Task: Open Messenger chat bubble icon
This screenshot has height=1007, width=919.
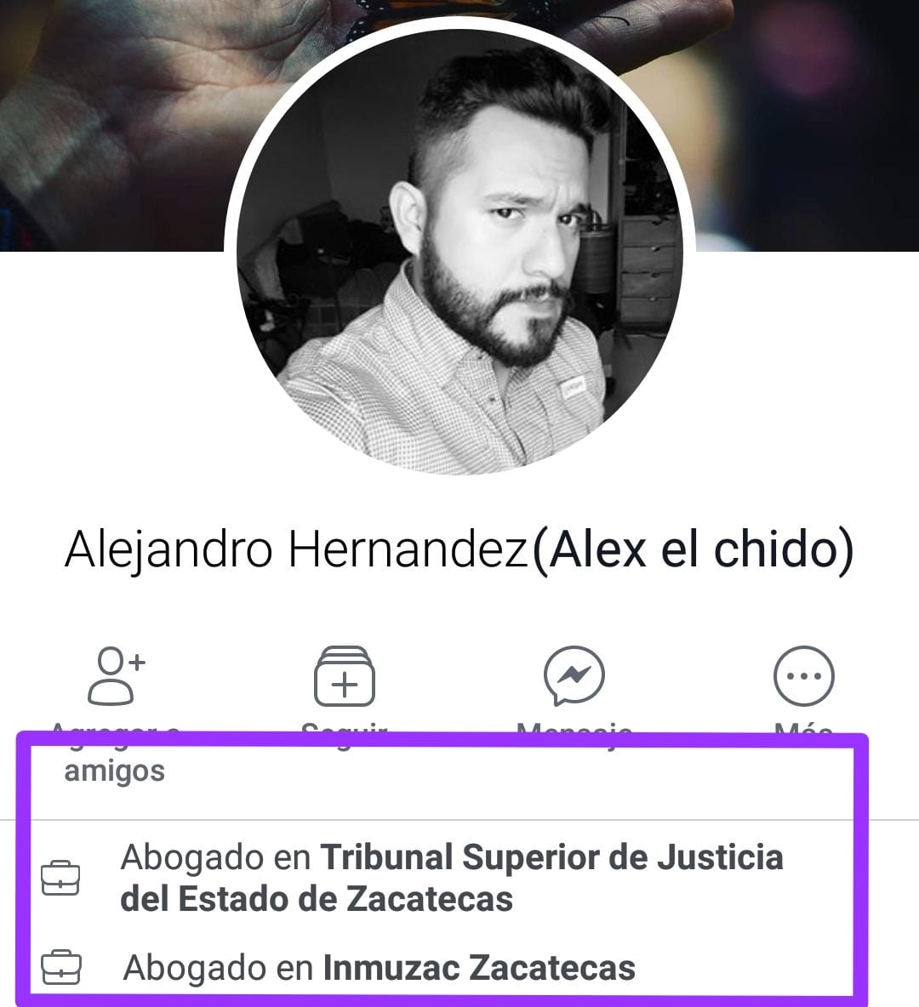Action: click(x=574, y=675)
